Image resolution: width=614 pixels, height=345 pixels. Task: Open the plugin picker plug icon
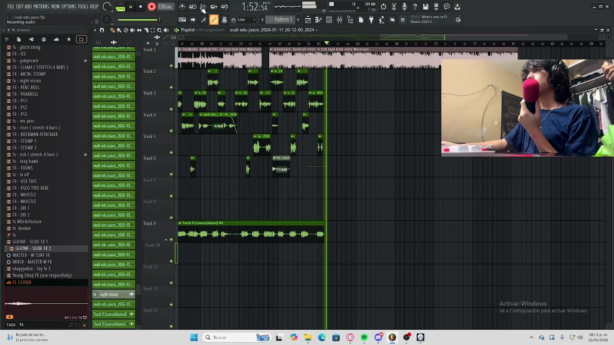[x=371, y=20]
